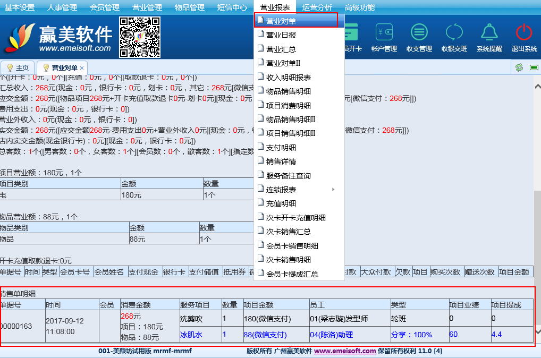
Task: Open the www.emeisoft.com footer link
Action: [345, 351]
